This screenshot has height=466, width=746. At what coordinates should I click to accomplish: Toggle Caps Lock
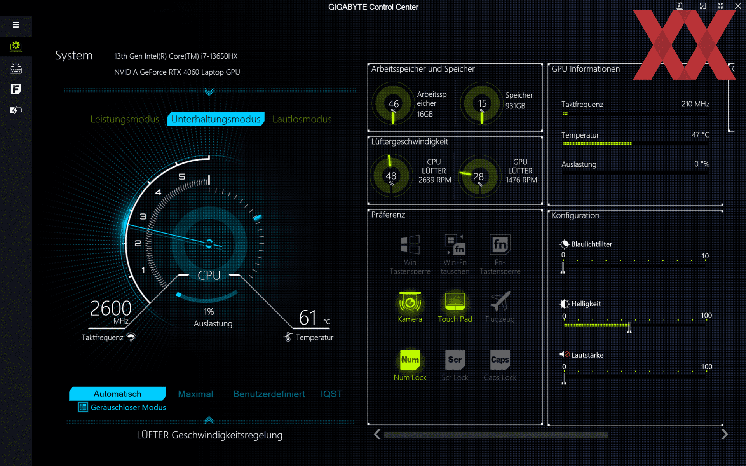pyautogui.click(x=500, y=365)
